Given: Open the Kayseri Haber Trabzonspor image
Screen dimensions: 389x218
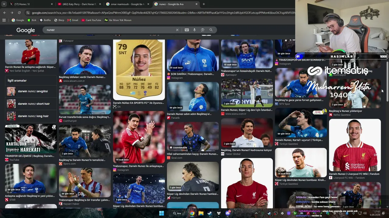Looking at the screenshot, I should 85,183.
